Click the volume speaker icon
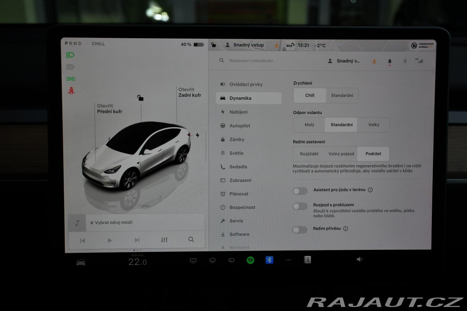 pos(359,259)
